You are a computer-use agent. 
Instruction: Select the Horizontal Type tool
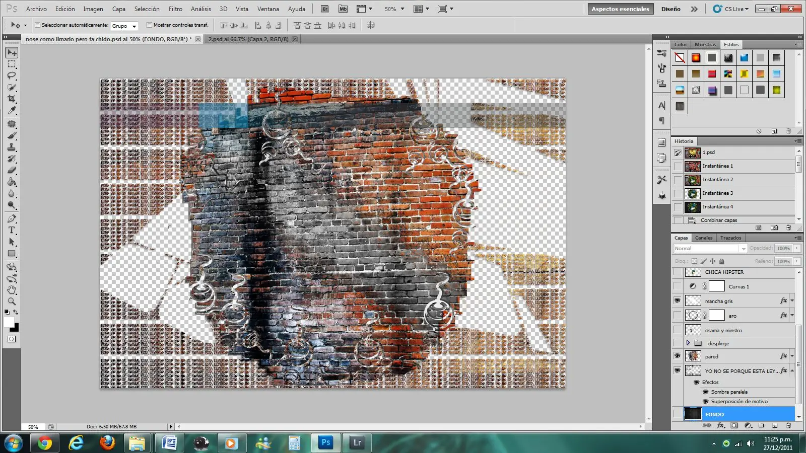click(12, 230)
